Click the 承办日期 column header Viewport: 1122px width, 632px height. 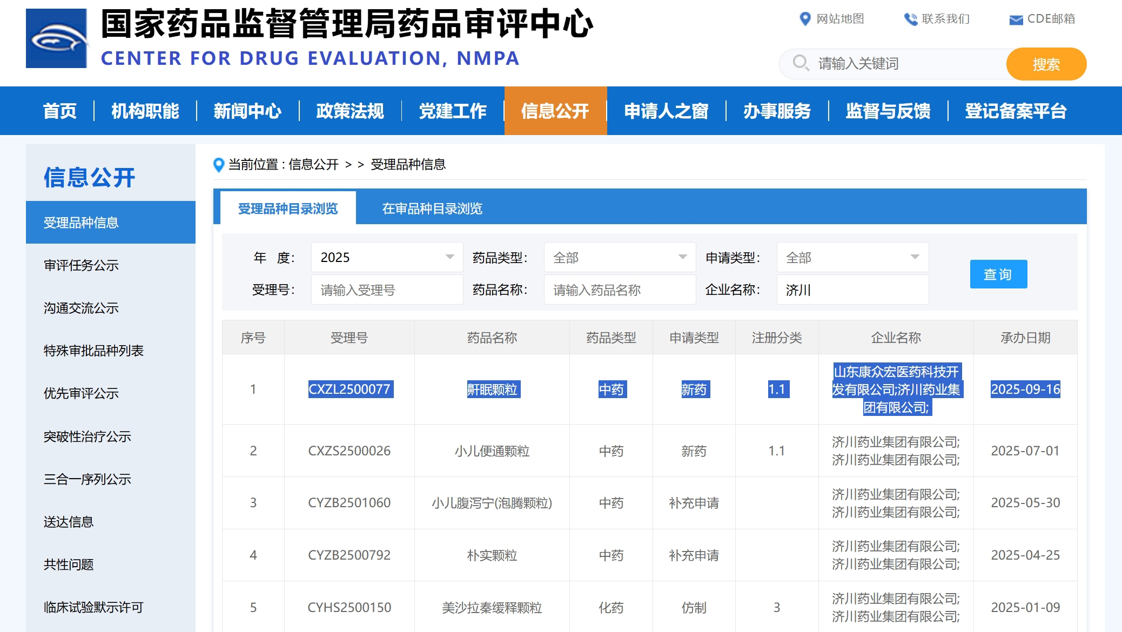(1025, 338)
